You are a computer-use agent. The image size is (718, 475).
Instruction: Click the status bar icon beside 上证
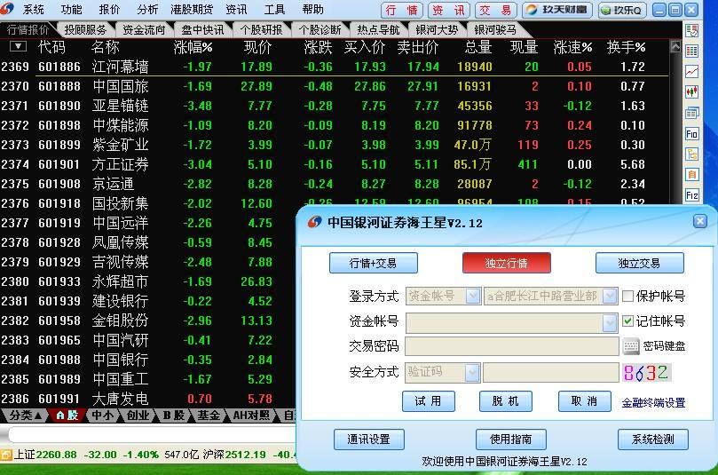[x=6, y=455]
